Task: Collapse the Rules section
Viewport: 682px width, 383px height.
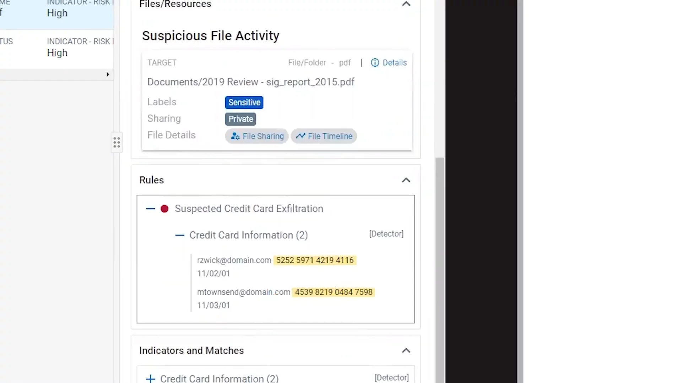Action: [x=406, y=180]
